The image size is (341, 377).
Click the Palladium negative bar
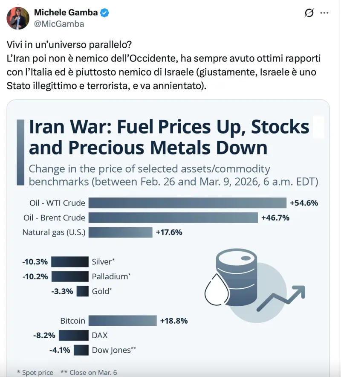[70, 276]
